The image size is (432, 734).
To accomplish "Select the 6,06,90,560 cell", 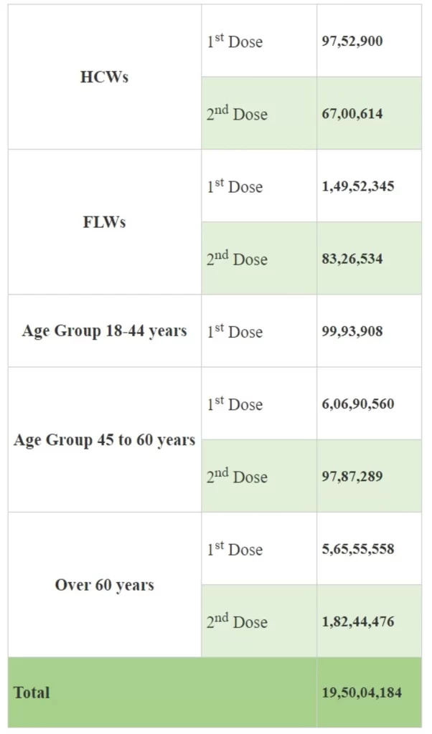I will [x=358, y=404].
